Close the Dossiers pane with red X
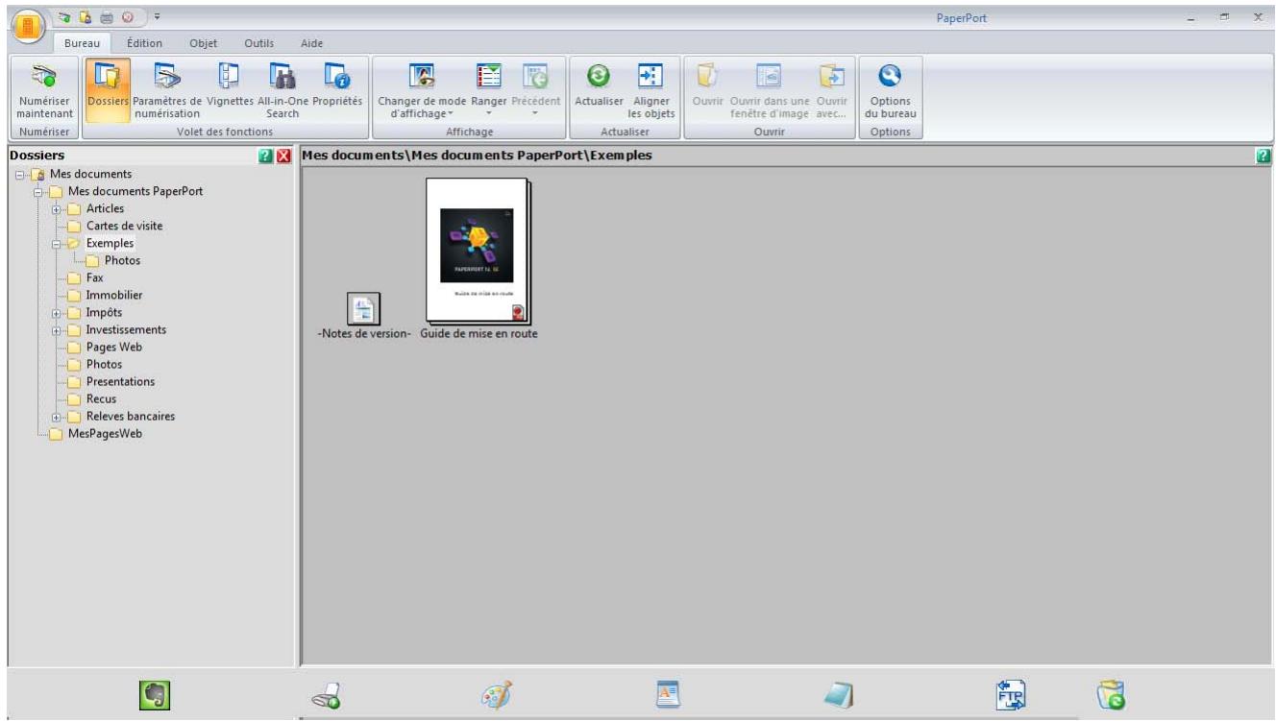Image resolution: width=1276 pixels, height=721 pixels. click(x=283, y=156)
